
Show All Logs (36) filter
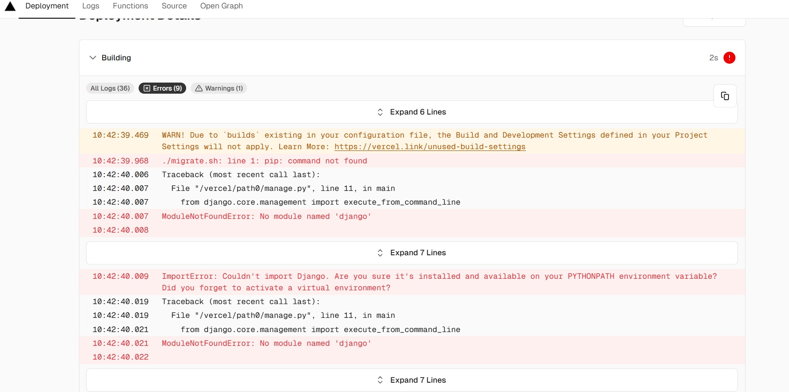click(x=110, y=88)
